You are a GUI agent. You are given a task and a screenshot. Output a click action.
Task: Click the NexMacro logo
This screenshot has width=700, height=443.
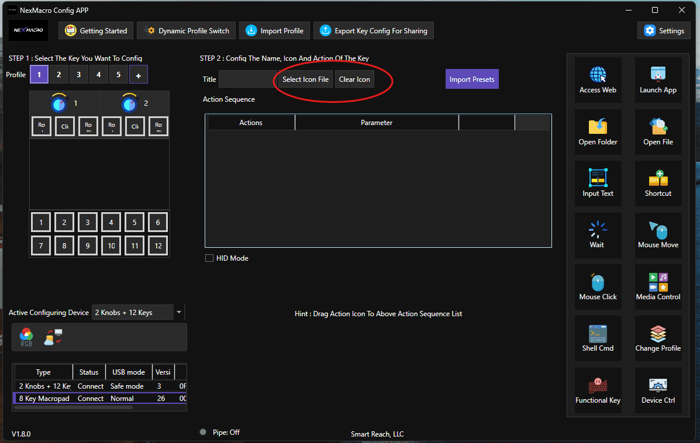pyautogui.click(x=28, y=30)
